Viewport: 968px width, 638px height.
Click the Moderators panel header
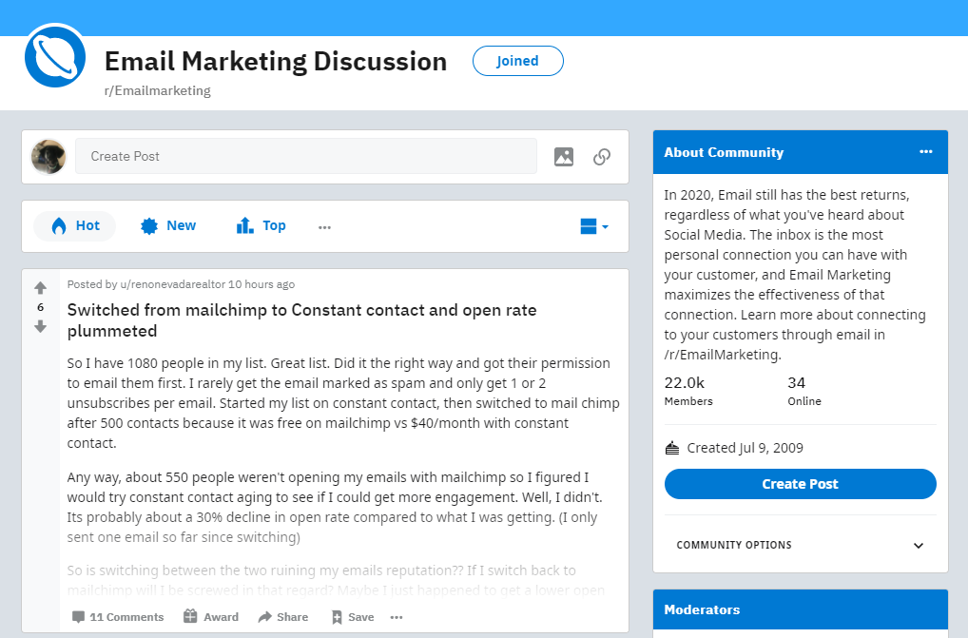800,609
